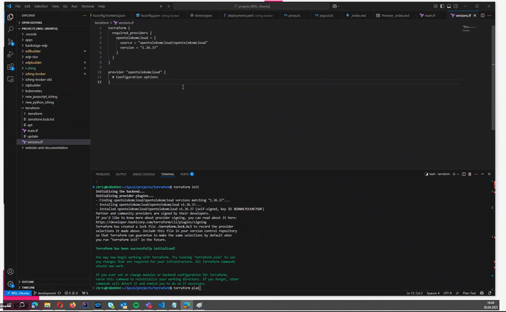
Task: Open the Extensions view
Action: point(10,67)
